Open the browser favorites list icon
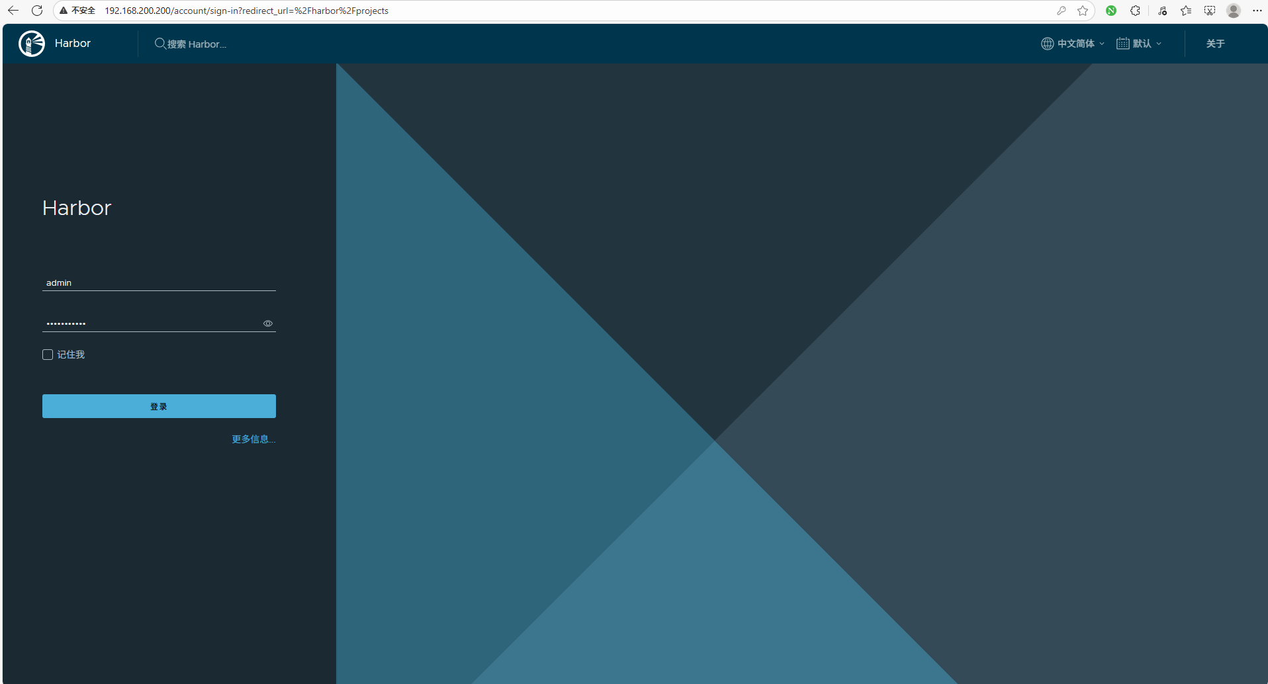This screenshot has width=1268, height=684. (1186, 11)
